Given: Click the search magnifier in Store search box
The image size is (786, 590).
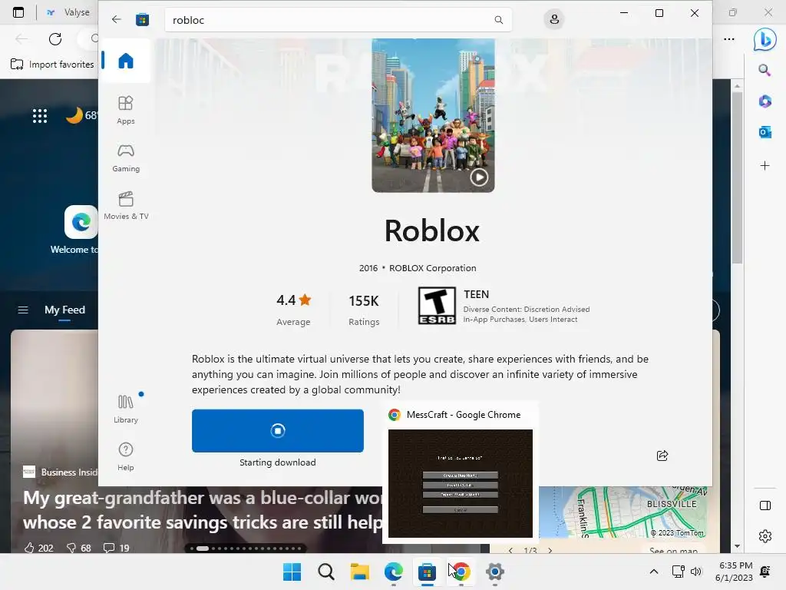Looking at the screenshot, I should [x=498, y=19].
